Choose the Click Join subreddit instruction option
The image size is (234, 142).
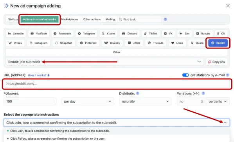[x=116, y=131]
